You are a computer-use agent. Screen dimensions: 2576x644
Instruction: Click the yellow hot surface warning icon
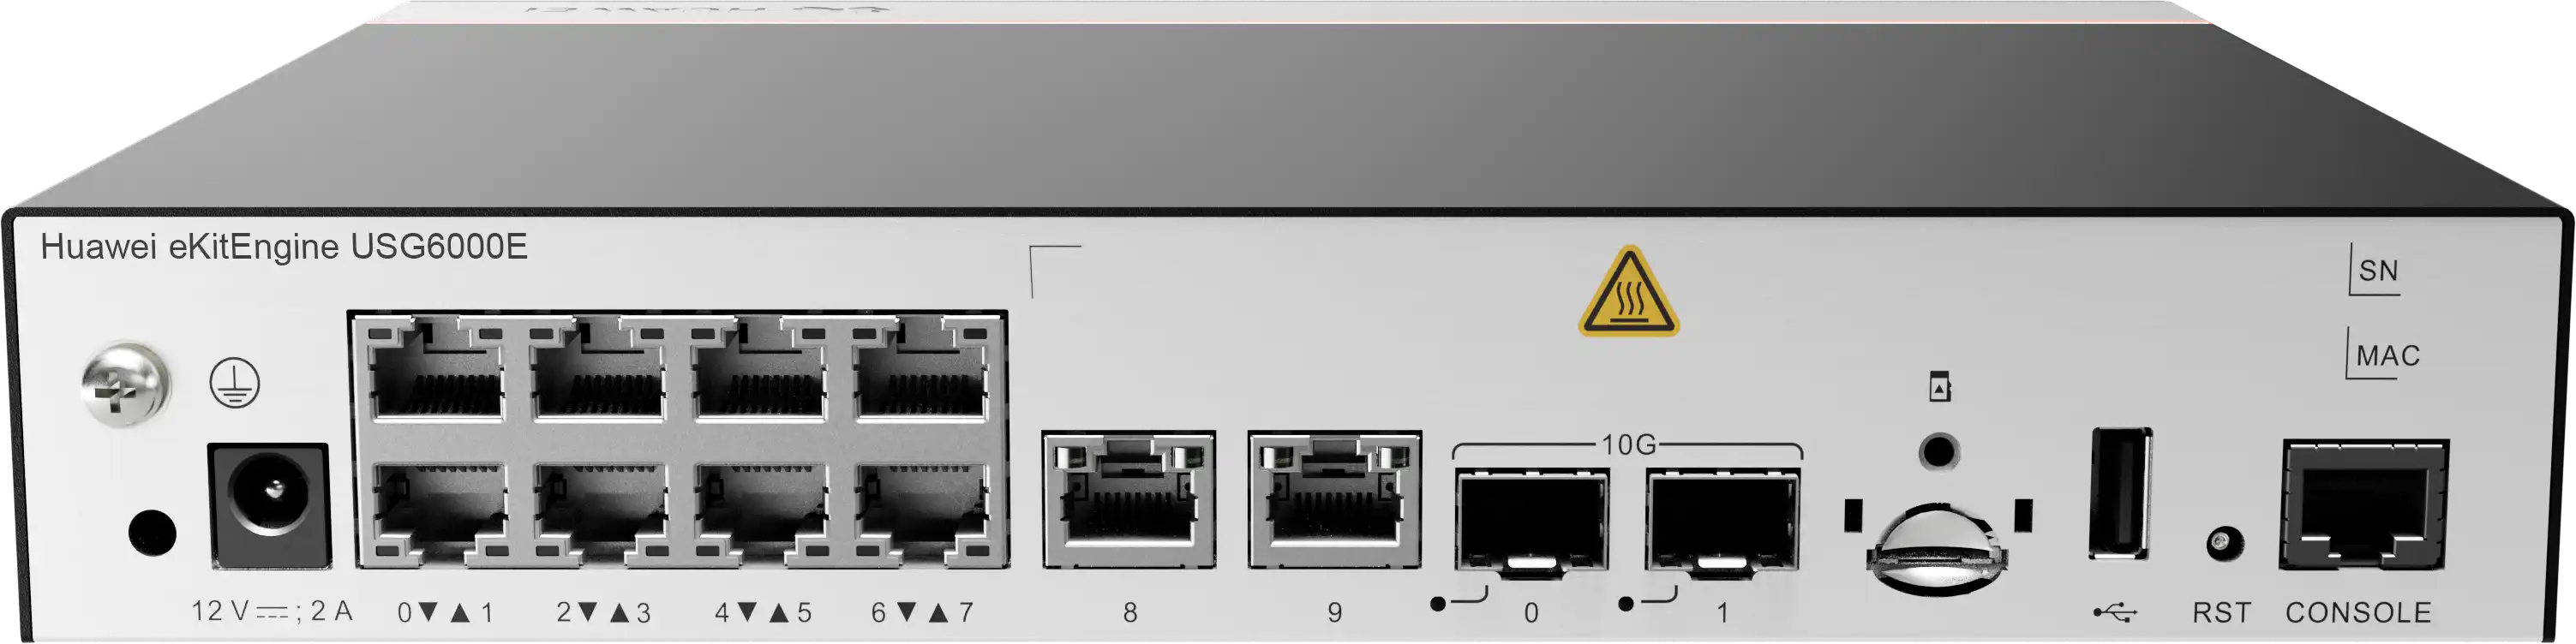click(x=1629, y=292)
